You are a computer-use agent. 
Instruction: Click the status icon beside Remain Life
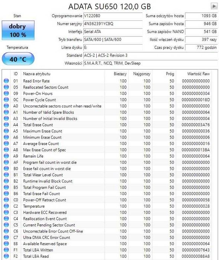click(6, 156)
